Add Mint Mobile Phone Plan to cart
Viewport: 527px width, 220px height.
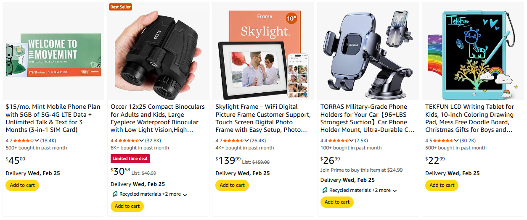click(x=22, y=185)
